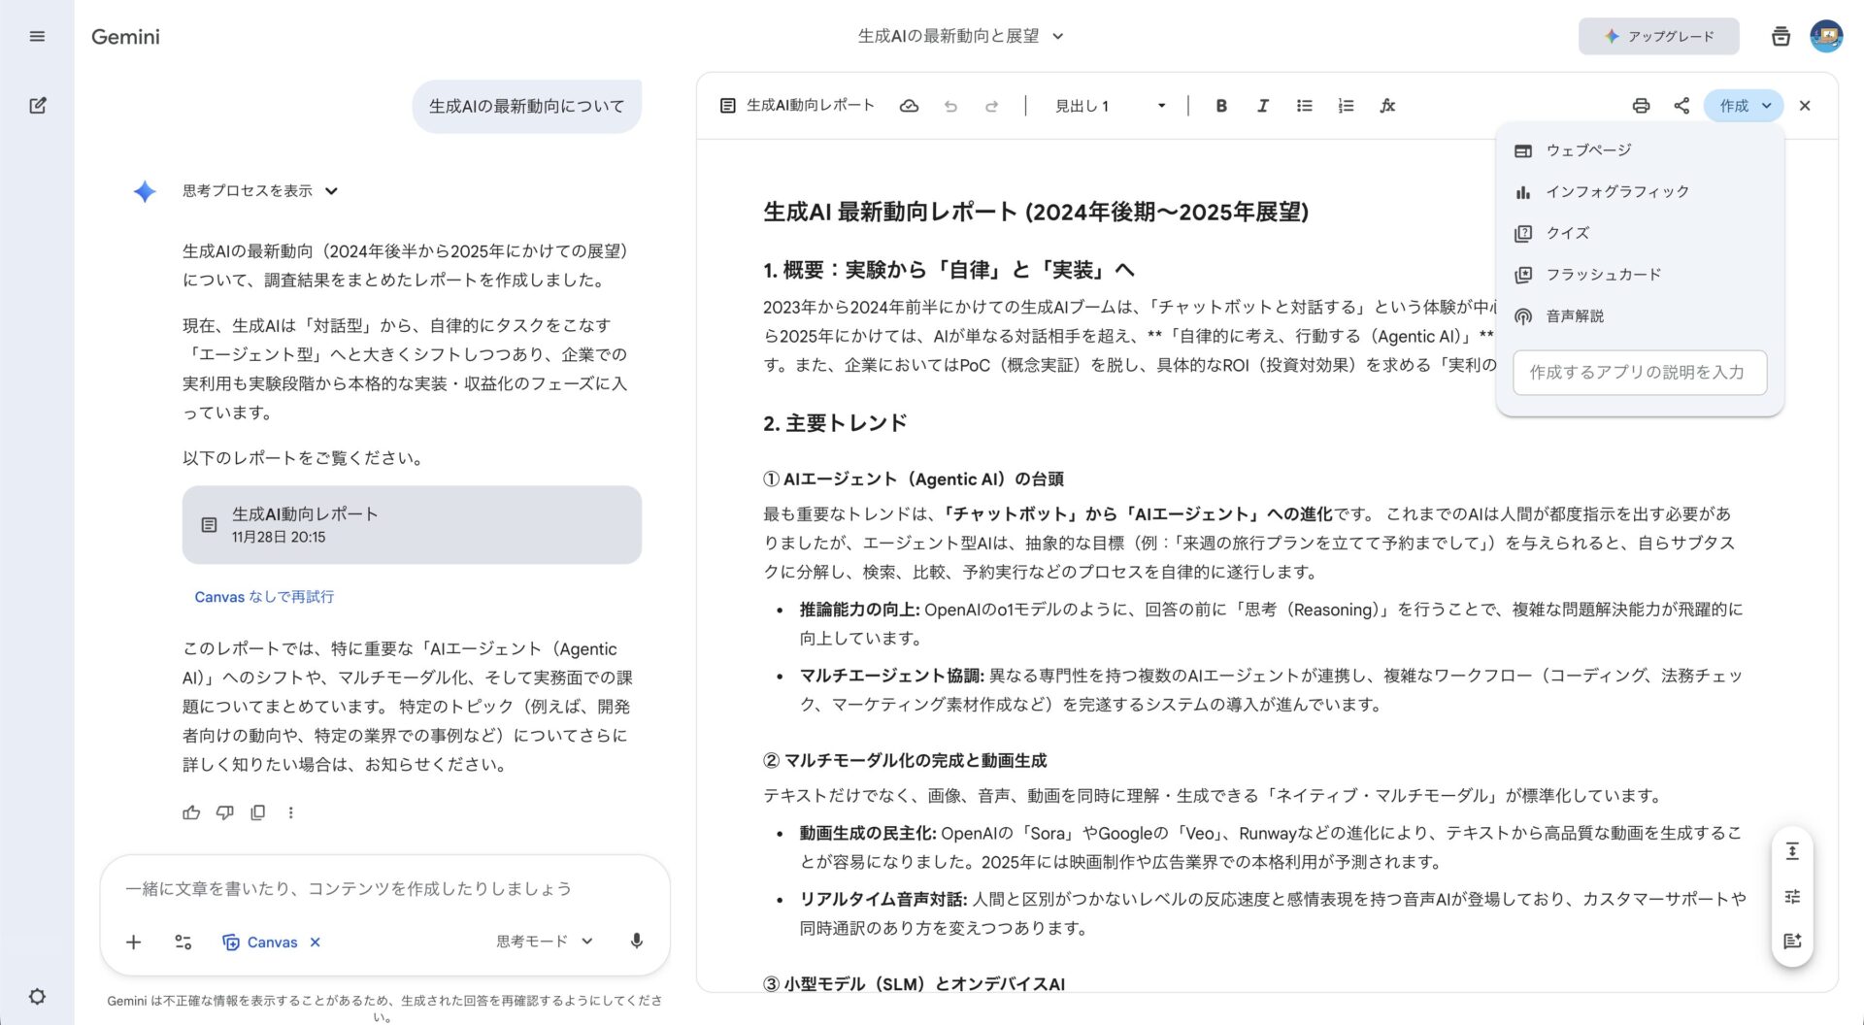Start a voice input with the microphone icon
The width and height of the screenshot is (1864, 1025).
coord(636,942)
